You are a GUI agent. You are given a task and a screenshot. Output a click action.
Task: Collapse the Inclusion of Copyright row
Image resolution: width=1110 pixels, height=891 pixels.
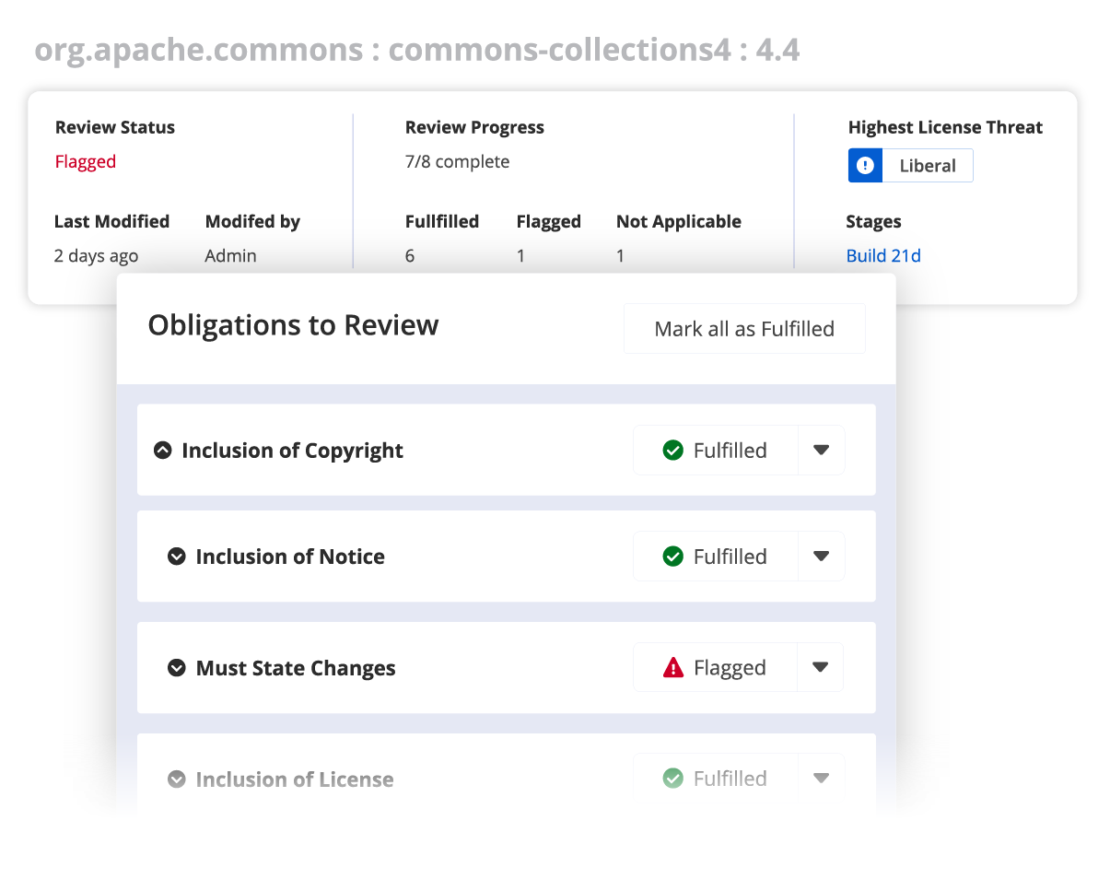[163, 451]
